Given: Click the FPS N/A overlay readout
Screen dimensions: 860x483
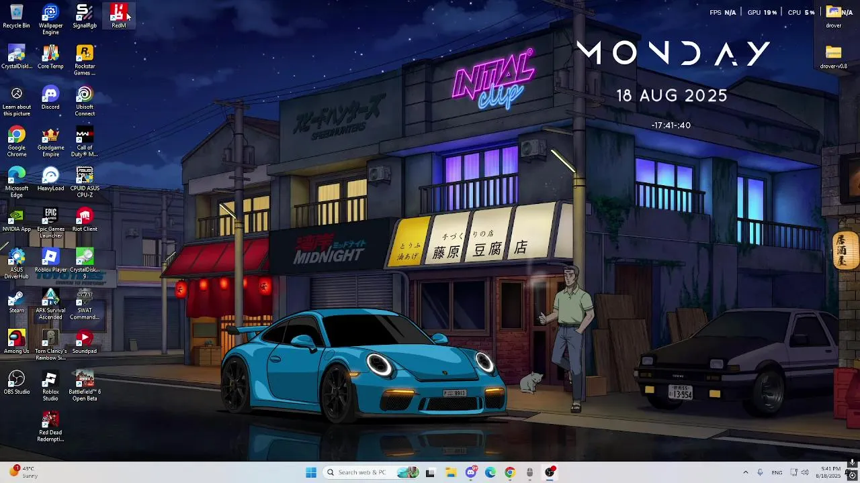Looking at the screenshot, I should (723, 12).
